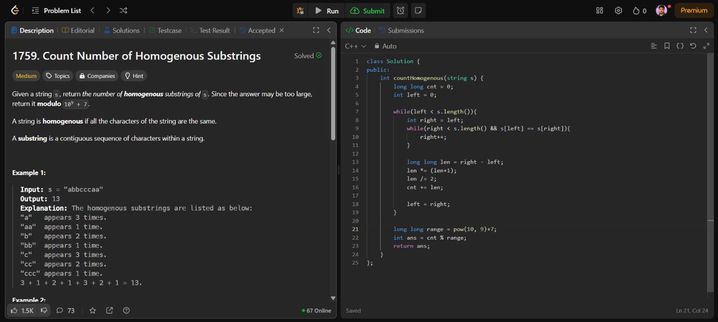The width and height of the screenshot is (718, 322).
Task: Open settings gear icon
Action: click(619, 11)
